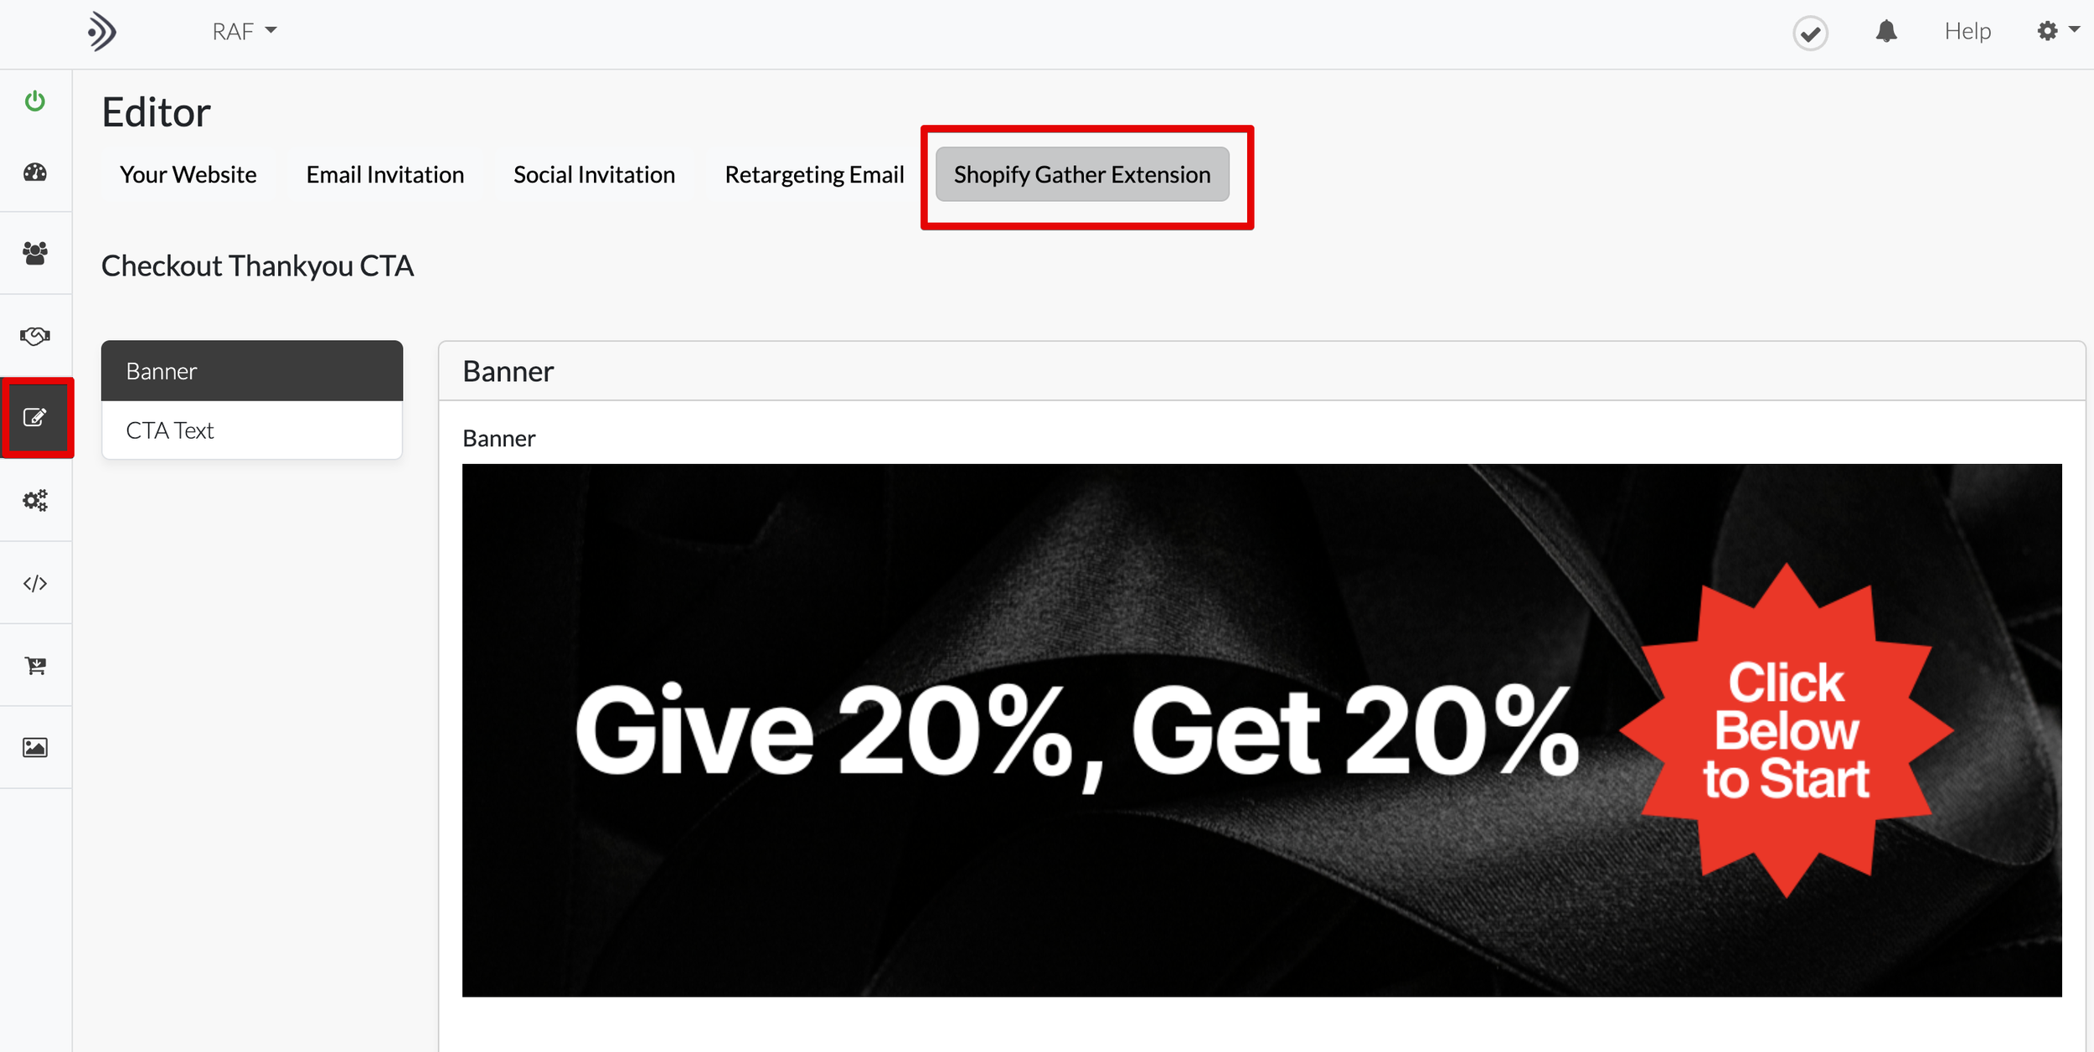Switch to the Your Website tab
2094x1052 pixels.
pyautogui.click(x=188, y=174)
